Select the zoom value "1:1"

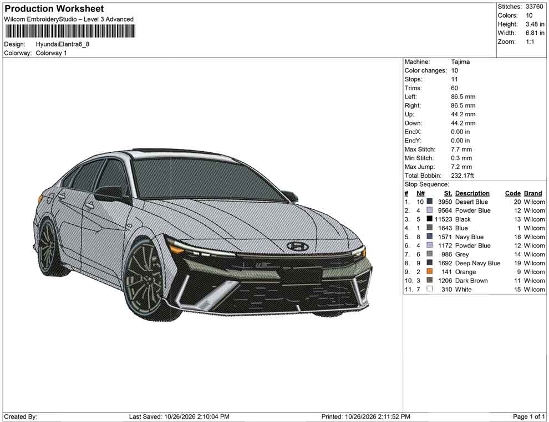pos(530,42)
